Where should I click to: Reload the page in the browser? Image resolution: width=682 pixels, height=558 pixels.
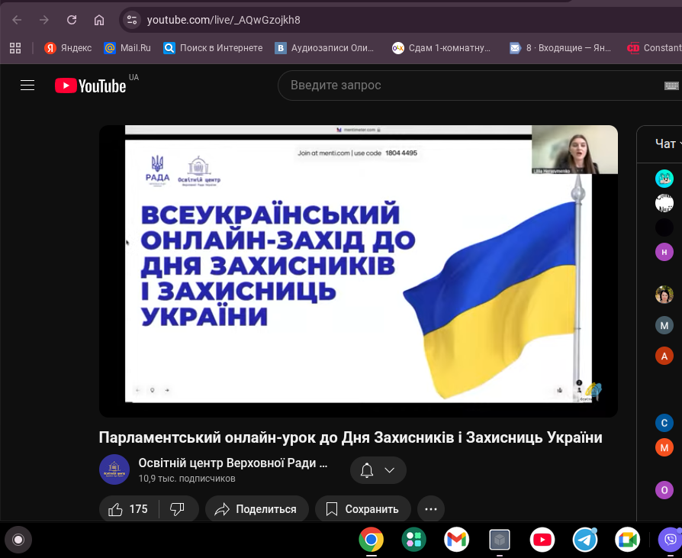tap(72, 19)
